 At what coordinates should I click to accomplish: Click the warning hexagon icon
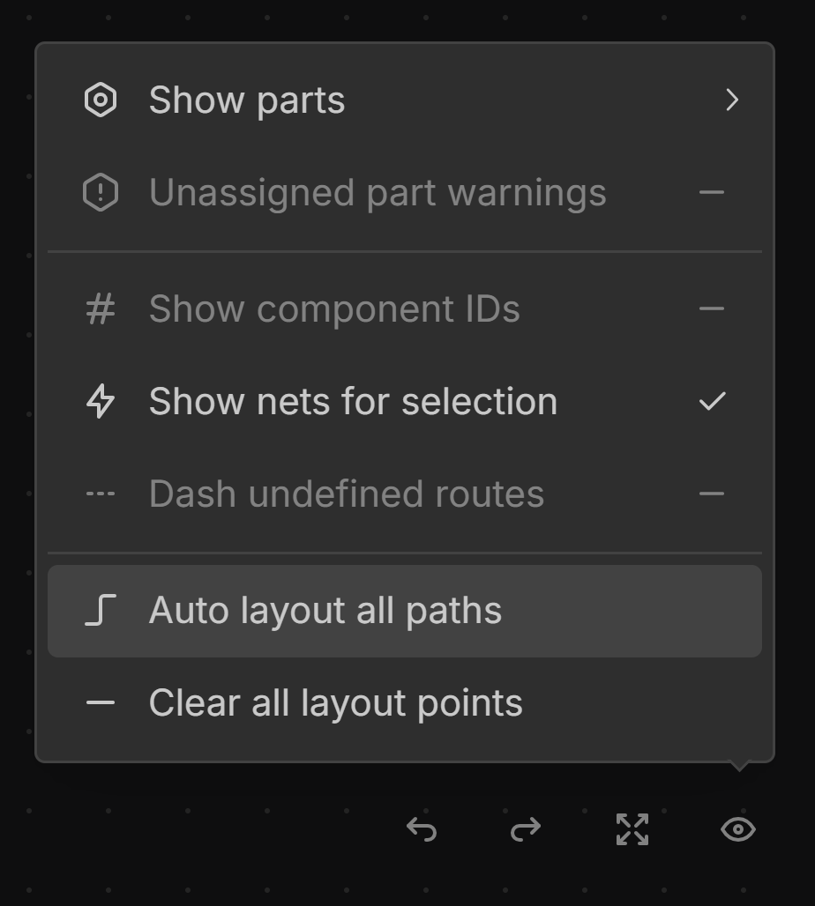click(101, 193)
